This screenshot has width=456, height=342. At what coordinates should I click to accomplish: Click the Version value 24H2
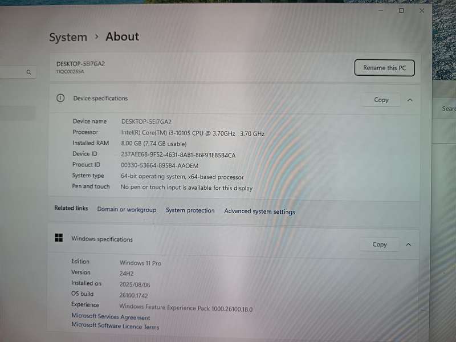coord(126,274)
